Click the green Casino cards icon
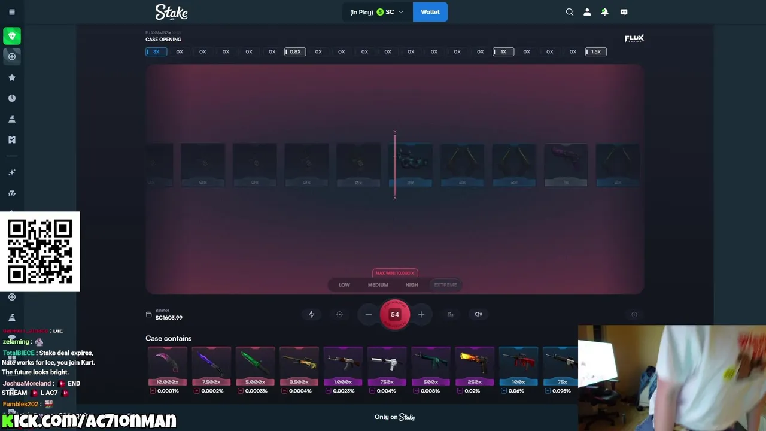 (11, 36)
